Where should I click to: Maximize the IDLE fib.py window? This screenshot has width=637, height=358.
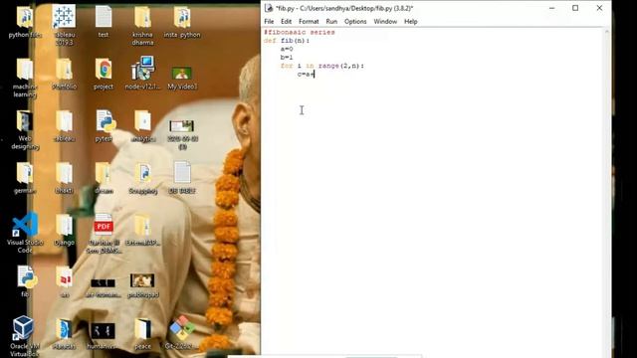[x=575, y=8]
